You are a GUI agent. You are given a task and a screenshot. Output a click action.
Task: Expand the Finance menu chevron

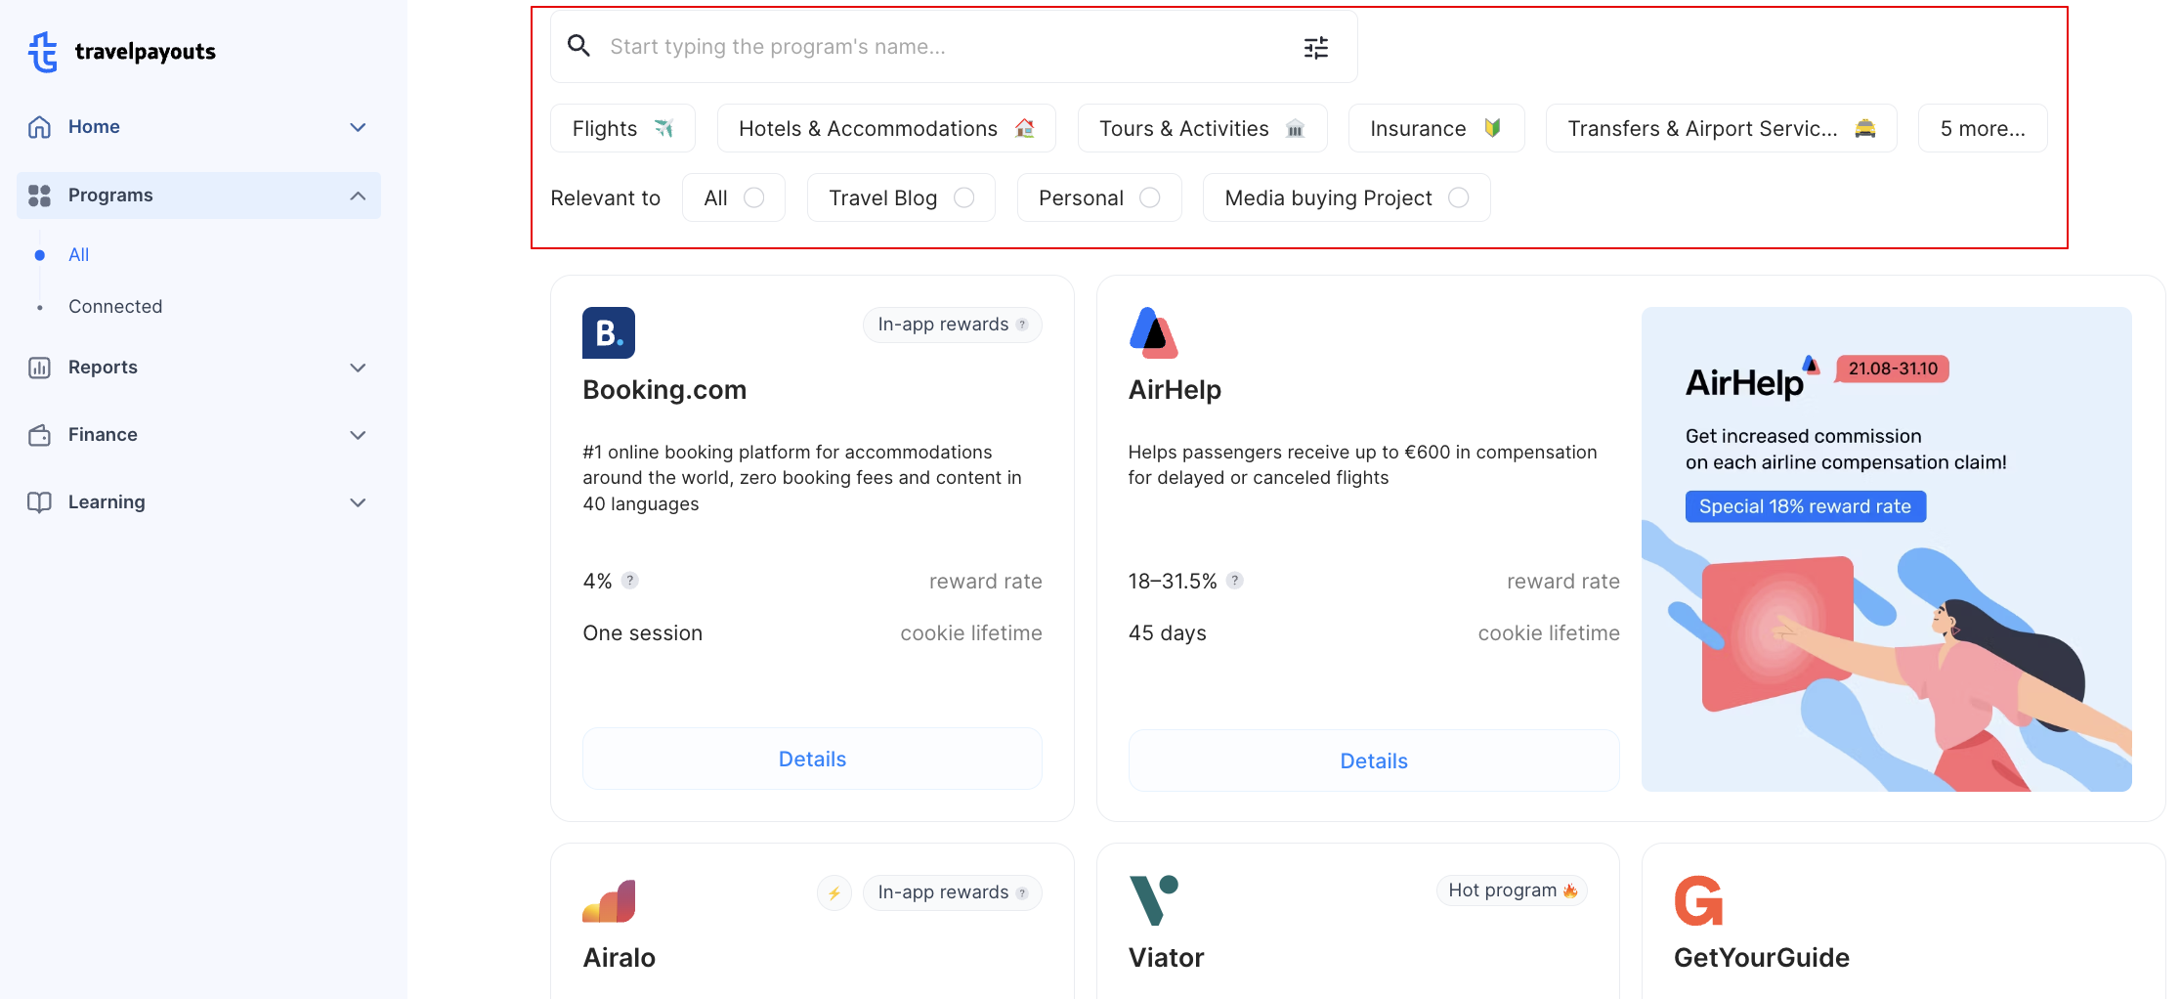coord(358,435)
